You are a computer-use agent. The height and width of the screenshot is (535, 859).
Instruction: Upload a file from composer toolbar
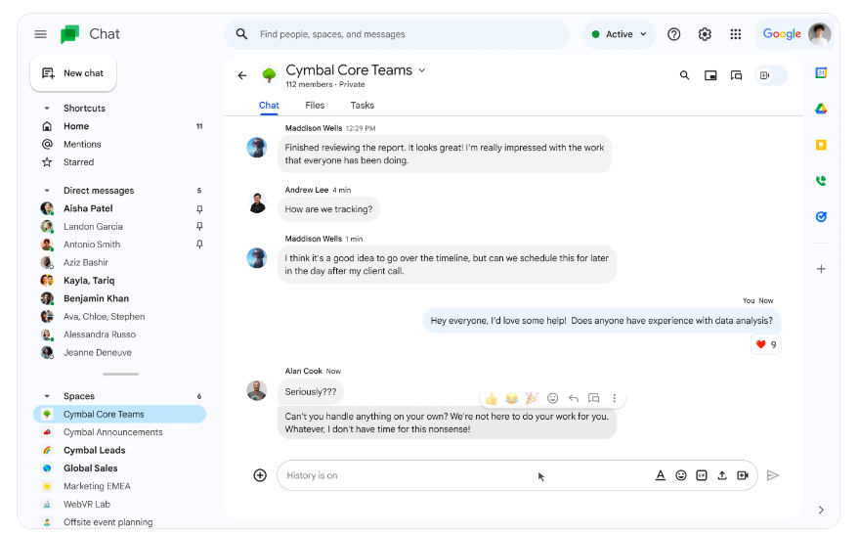[x=722, y=475]
